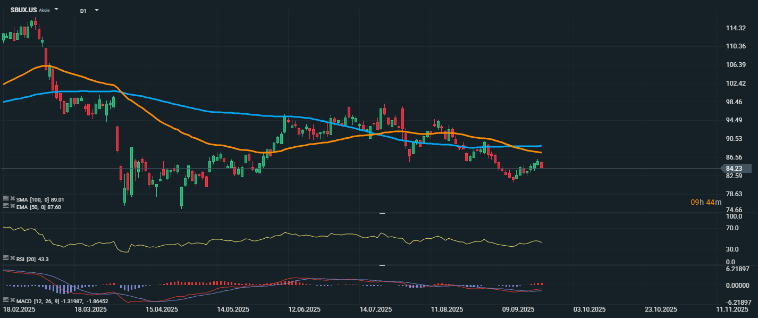Expand the SBUX.US symbol dropdown arrow
The height and width of the screenshot is (318, 758).
coord(56,10)
